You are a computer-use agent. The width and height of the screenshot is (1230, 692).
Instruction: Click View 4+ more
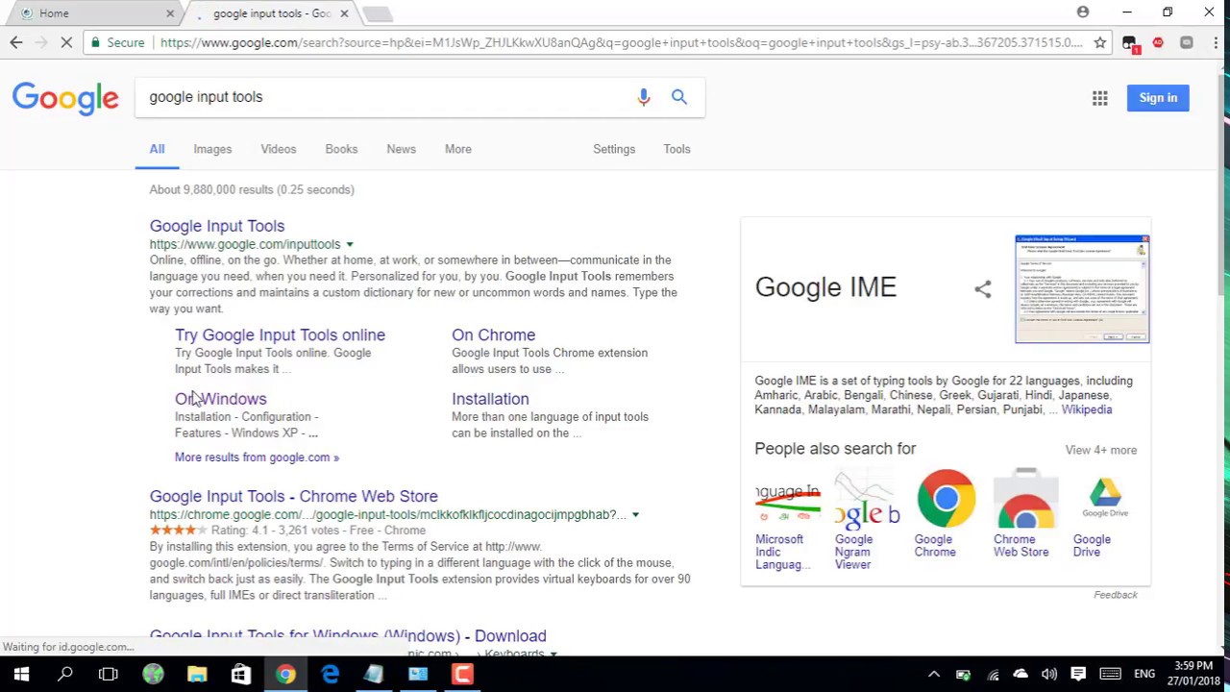pos(1100,450)
